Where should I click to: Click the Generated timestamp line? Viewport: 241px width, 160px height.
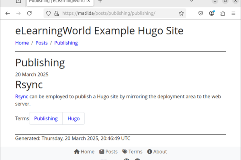(x=73, y=138)
